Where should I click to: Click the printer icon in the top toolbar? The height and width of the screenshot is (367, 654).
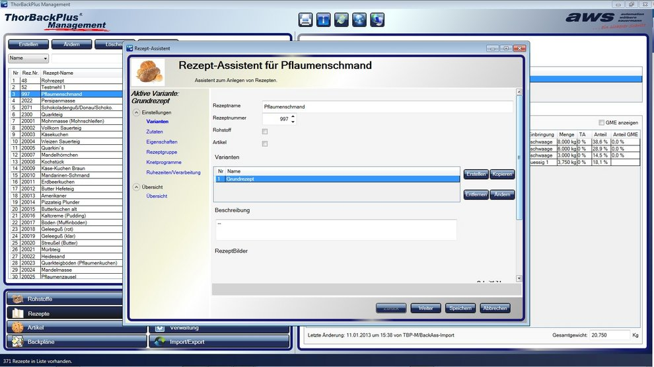(x=305, y=20)
